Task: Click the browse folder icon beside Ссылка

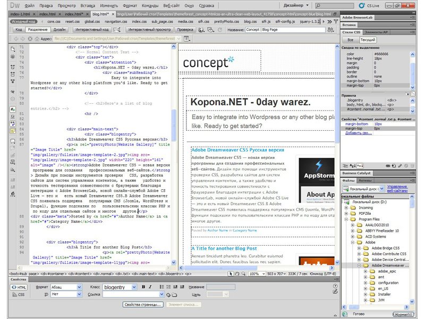Action: tap(175, 294)
